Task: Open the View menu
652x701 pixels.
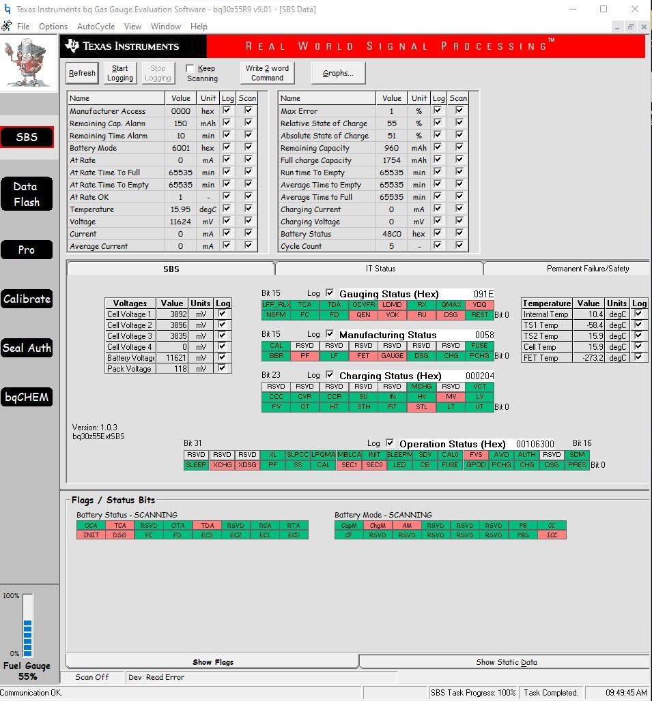Action: tap(132, 27)
